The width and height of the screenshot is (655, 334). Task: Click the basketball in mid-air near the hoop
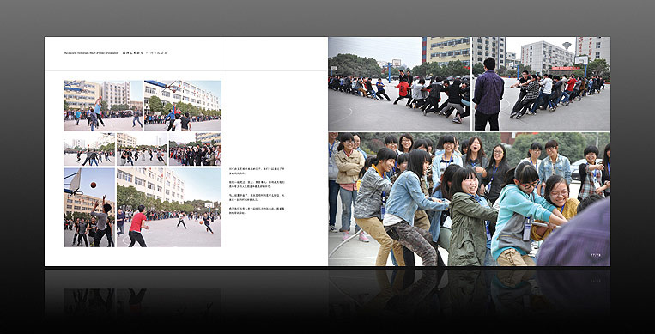[x=94, y=185]
